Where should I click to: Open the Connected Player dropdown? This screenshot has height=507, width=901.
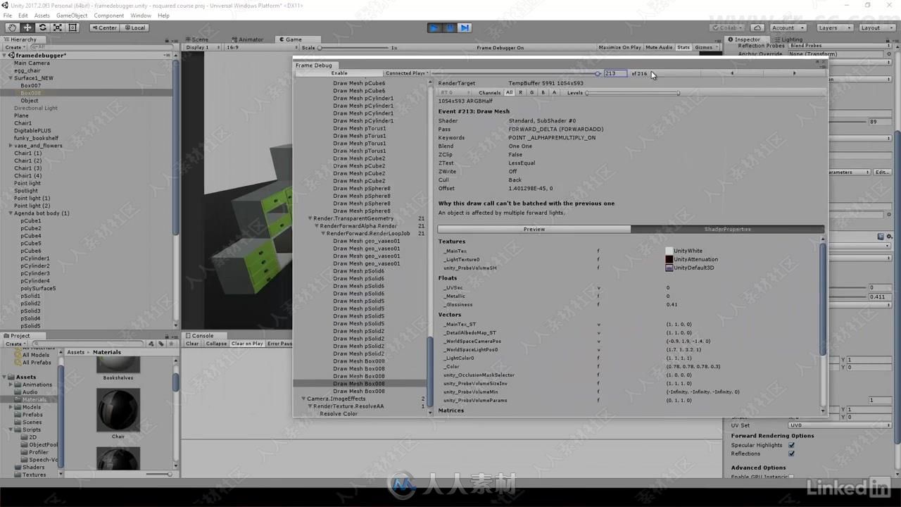407,73
